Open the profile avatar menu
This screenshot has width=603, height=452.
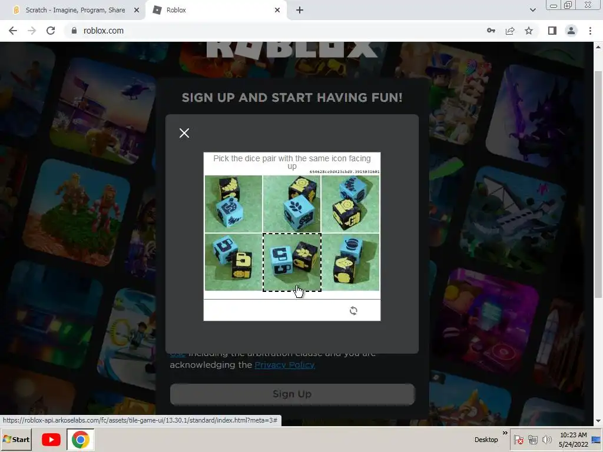point(571,31)
